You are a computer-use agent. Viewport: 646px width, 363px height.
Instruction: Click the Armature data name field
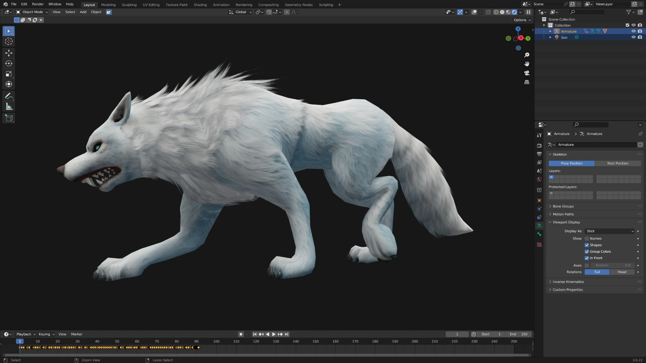596,145
